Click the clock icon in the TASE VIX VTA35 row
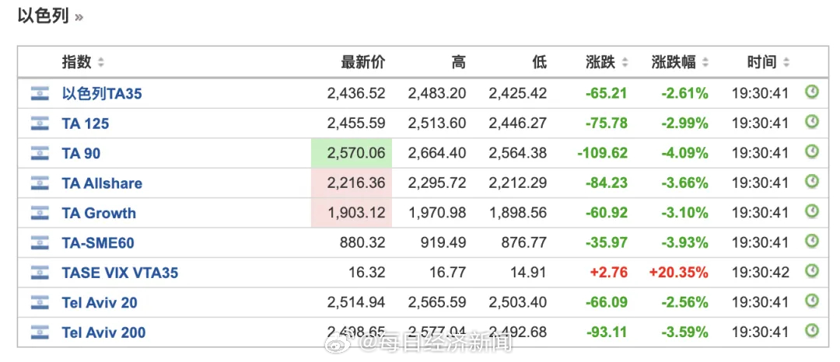The image size is (840, 362). (x=812, y=272)
